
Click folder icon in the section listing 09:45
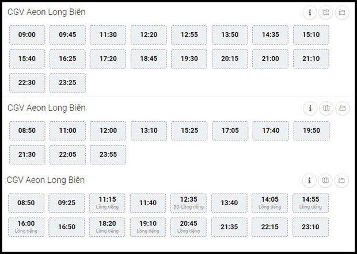point(342,13)
